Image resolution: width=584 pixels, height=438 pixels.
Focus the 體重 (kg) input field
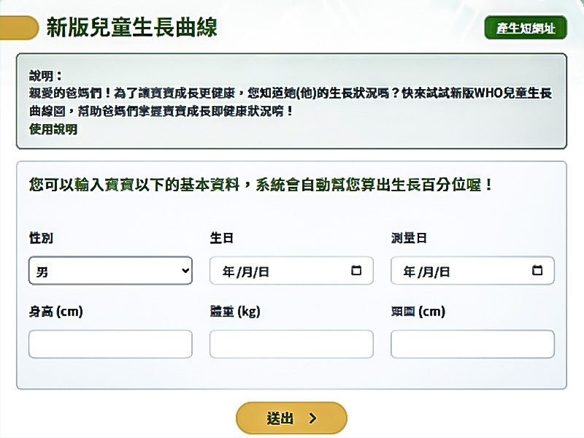click(x=291, y=344)
